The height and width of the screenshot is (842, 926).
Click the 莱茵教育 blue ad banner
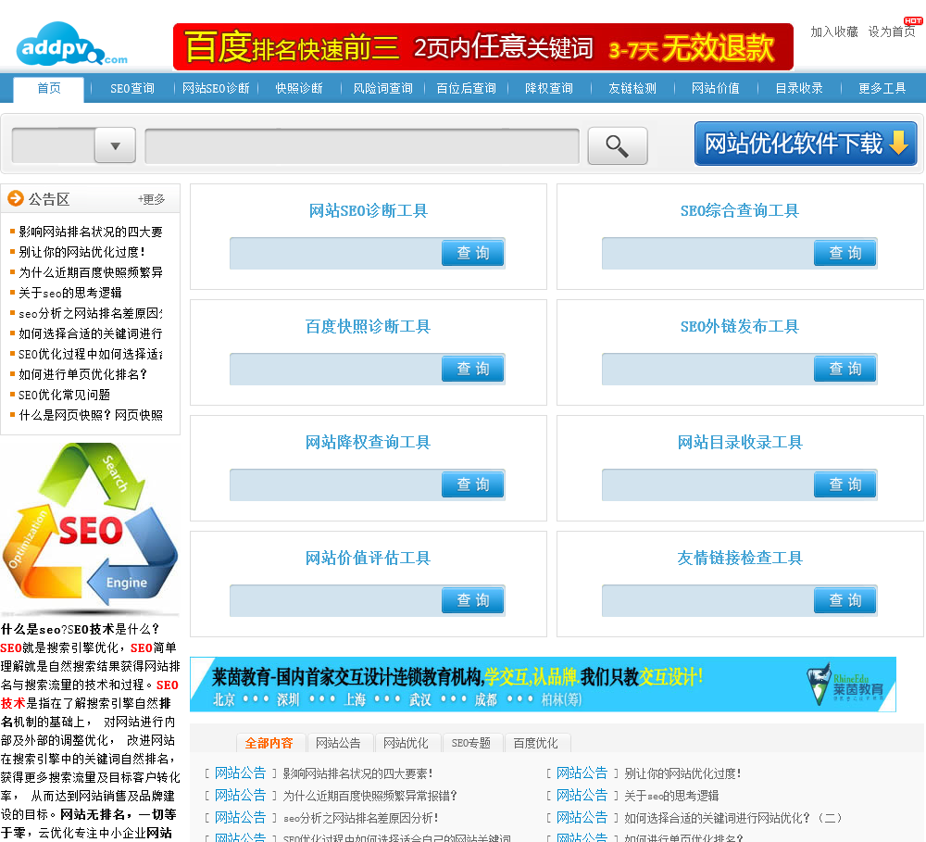click(543, 685)
